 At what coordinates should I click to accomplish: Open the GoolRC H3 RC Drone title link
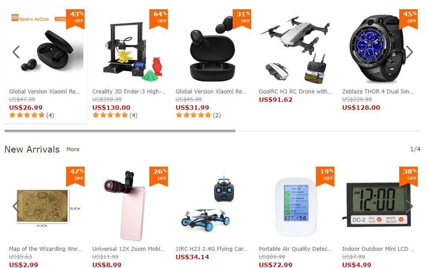296,92
